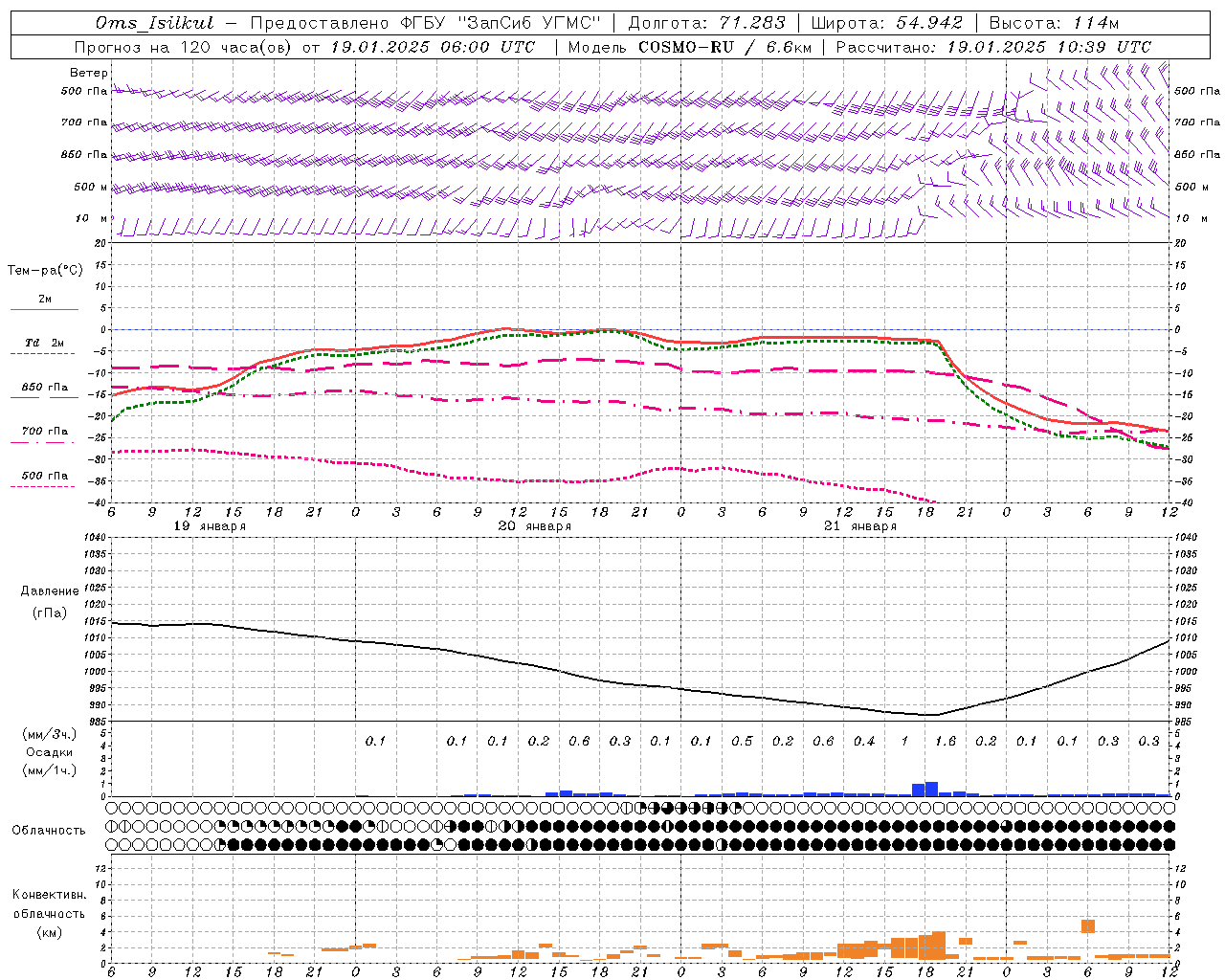Click the 0.5 precipitation value
This screenshot has width=1225, height=980.
click(x=742, y=741)
